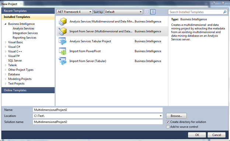Select Import from Server (Tabular) text
The image size is (230, 141).
point(88,61)
